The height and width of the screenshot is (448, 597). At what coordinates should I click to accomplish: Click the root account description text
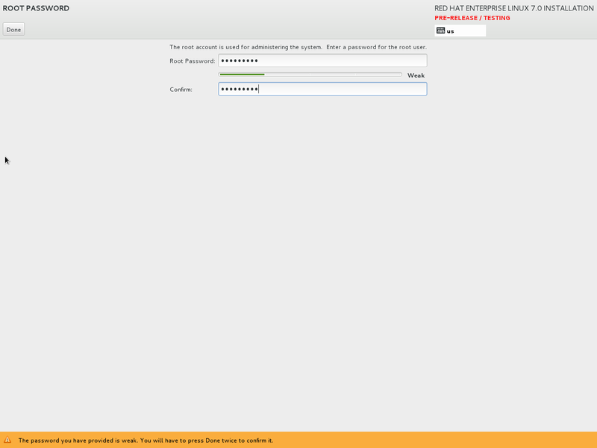(x=298, y=47)
